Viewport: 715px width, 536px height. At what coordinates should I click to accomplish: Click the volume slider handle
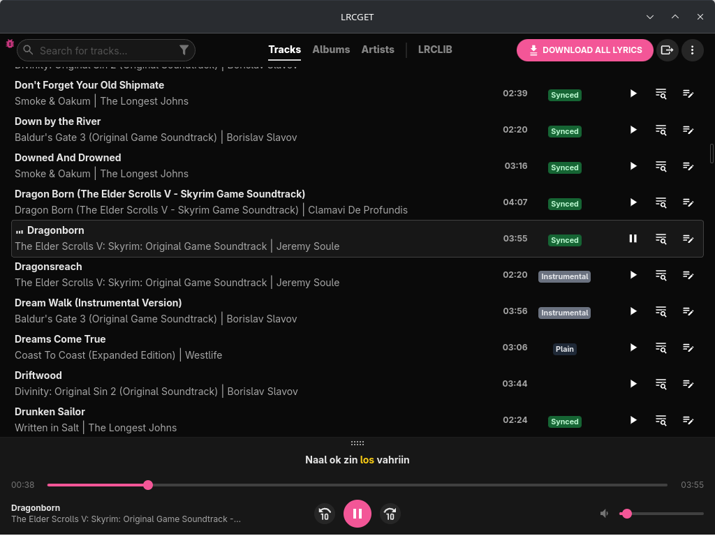click(x=627, y=514)
